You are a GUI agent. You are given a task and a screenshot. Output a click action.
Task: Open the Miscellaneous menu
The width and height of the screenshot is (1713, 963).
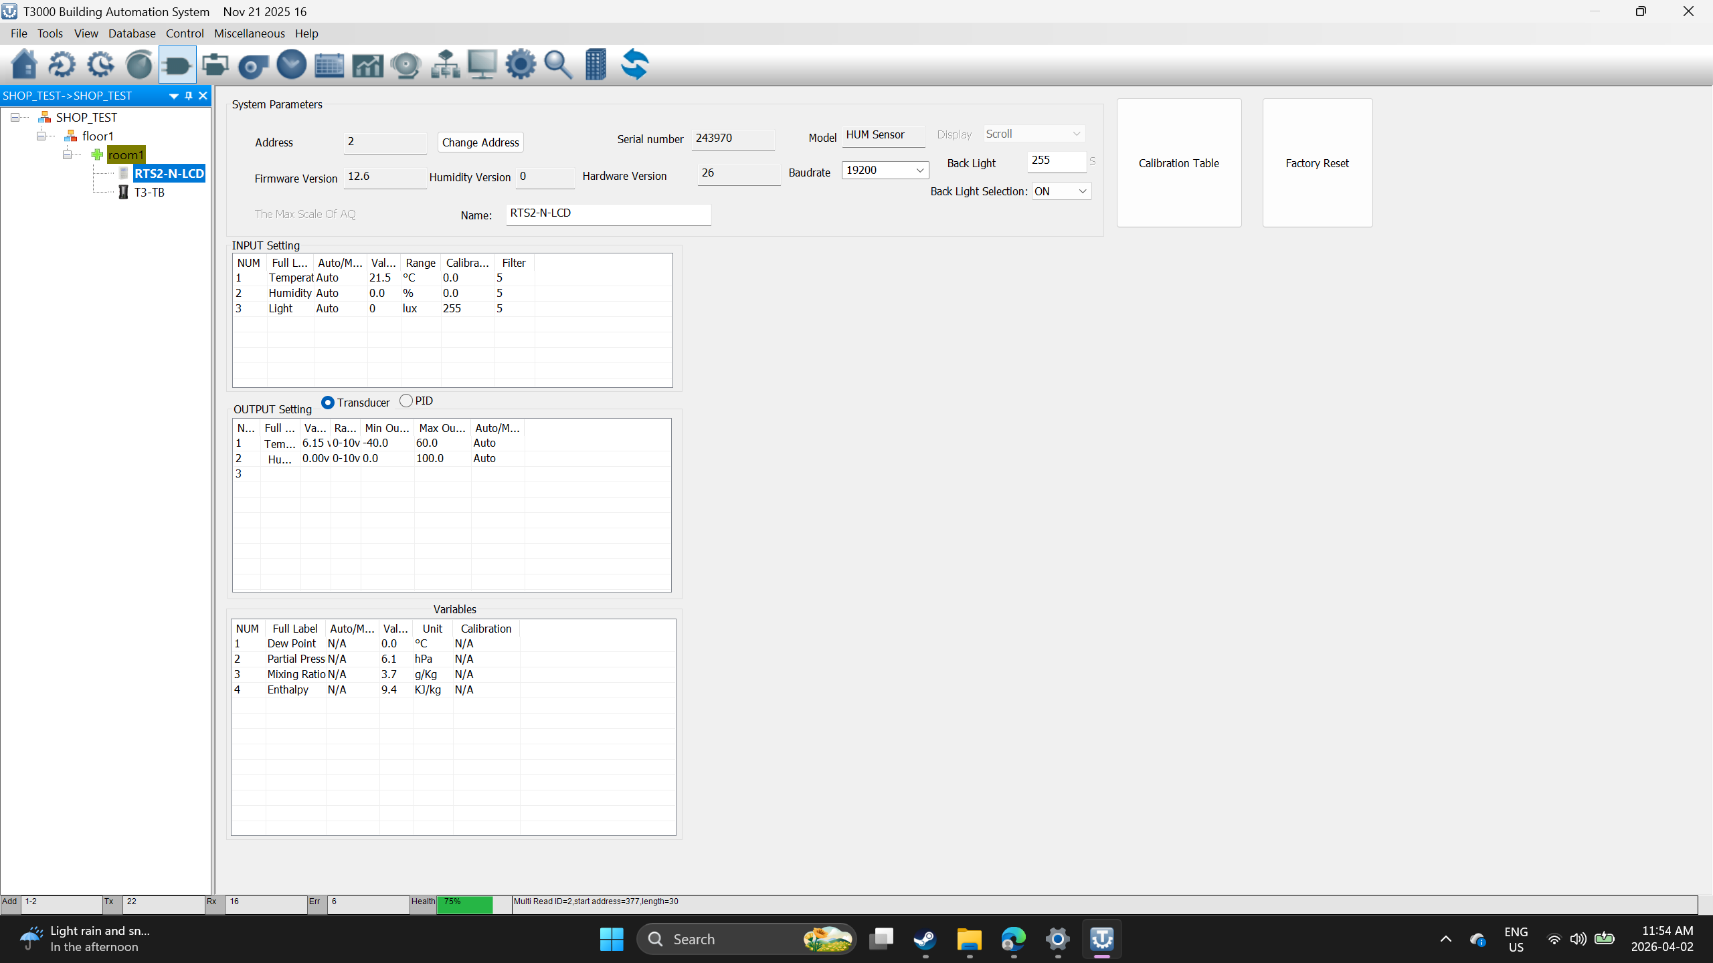[x=249, y=33]
